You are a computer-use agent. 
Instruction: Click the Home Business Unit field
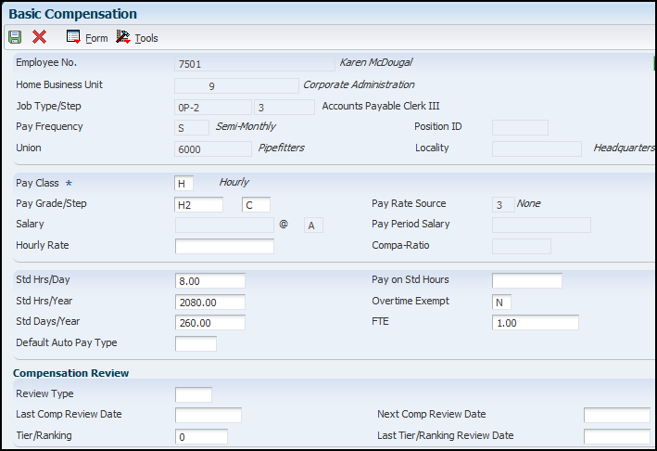click(236, 86)
